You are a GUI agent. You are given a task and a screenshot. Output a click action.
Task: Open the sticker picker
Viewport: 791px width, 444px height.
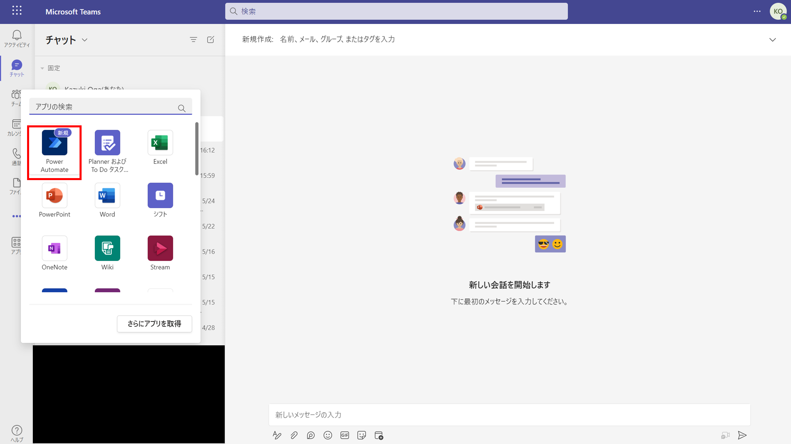pyautogui.click(x=361, y=435)
